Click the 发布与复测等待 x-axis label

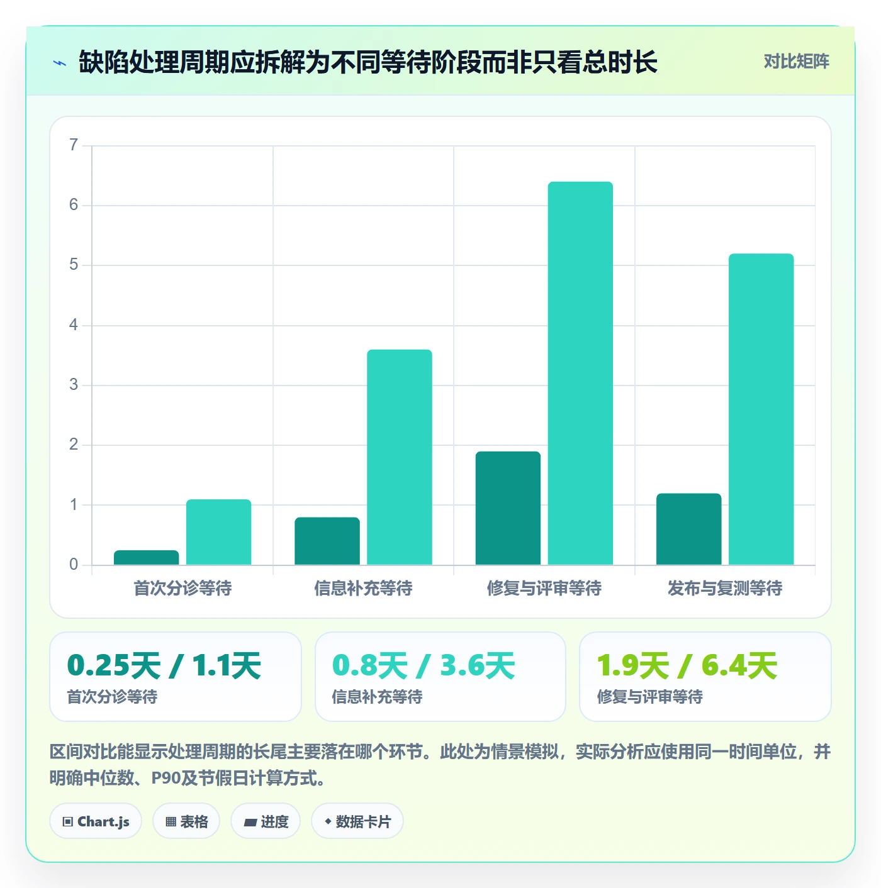click(x=725, y=588)
